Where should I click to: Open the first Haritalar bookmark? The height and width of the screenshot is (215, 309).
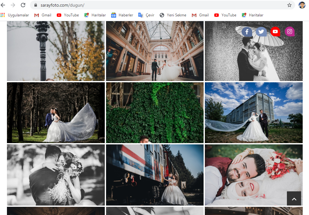click(95, 15)
